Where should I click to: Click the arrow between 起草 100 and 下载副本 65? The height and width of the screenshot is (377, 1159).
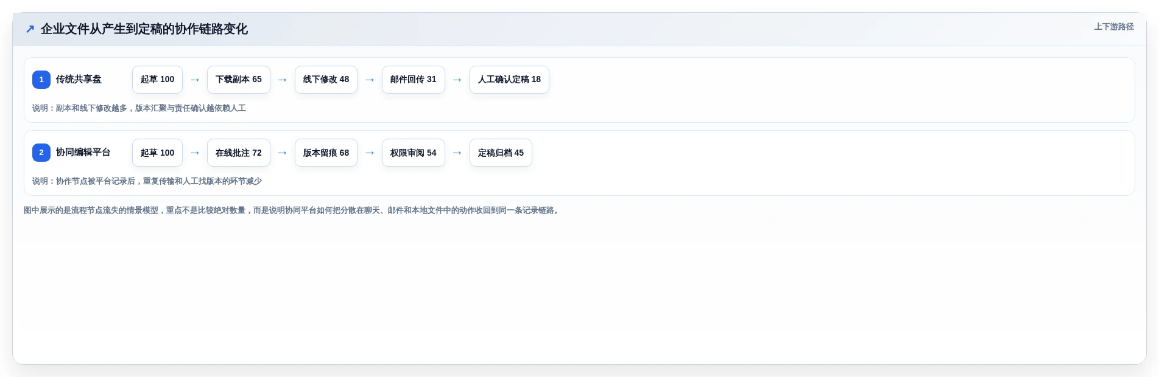(195, 80)
